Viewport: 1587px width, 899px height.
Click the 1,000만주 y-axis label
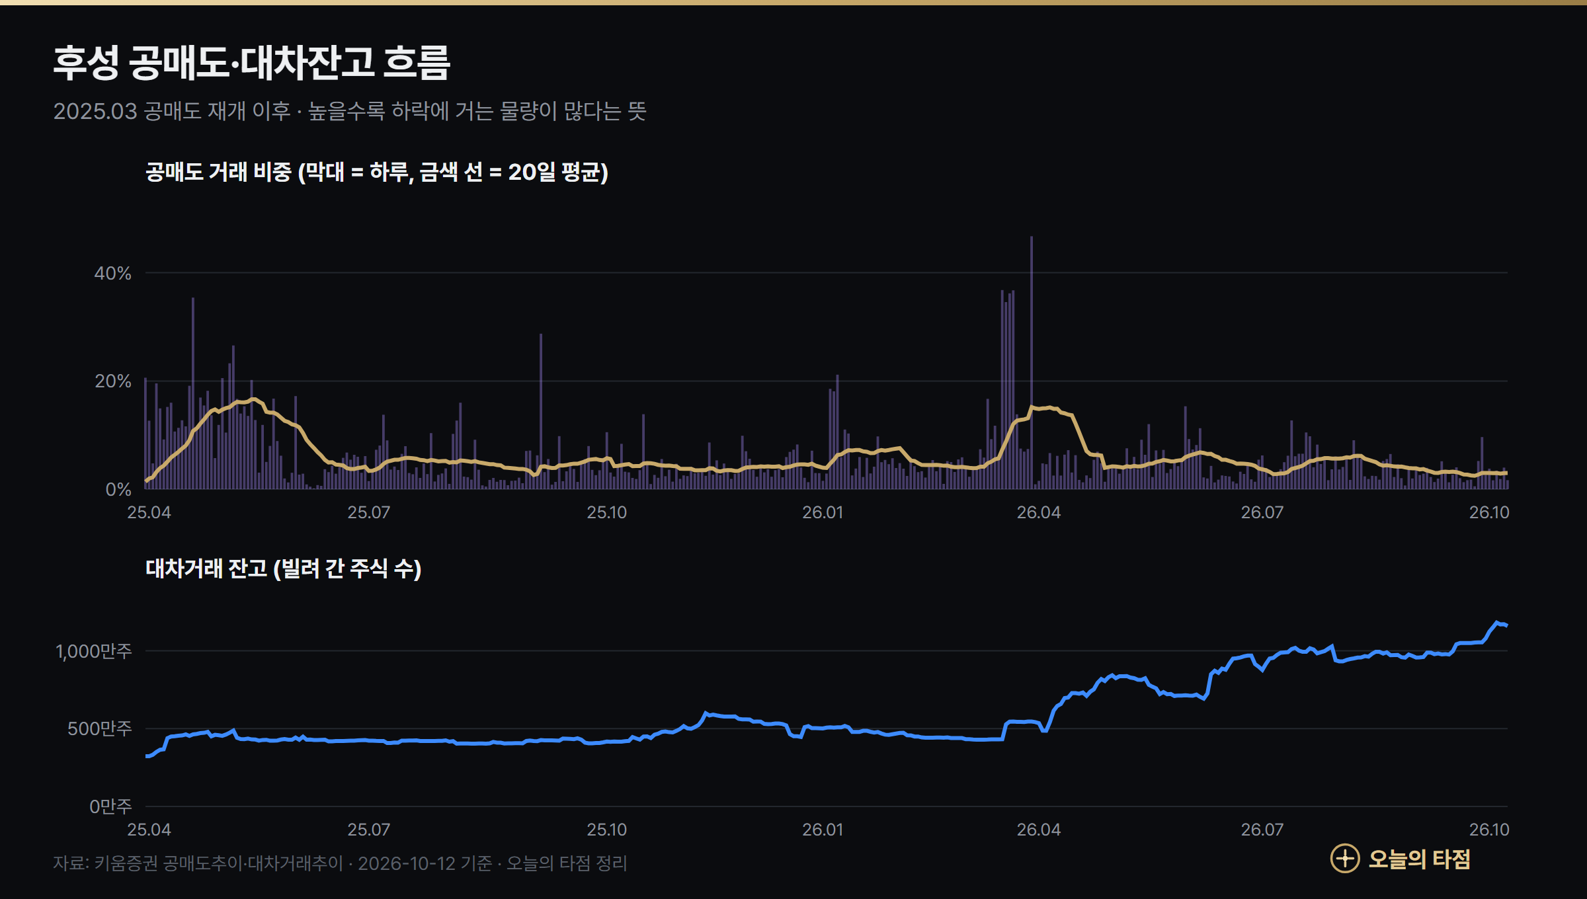tap(94, 652)
